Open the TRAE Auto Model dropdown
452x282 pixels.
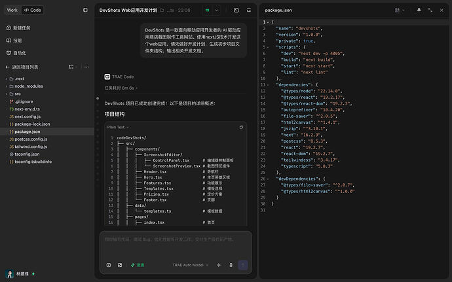coord(190,265)
